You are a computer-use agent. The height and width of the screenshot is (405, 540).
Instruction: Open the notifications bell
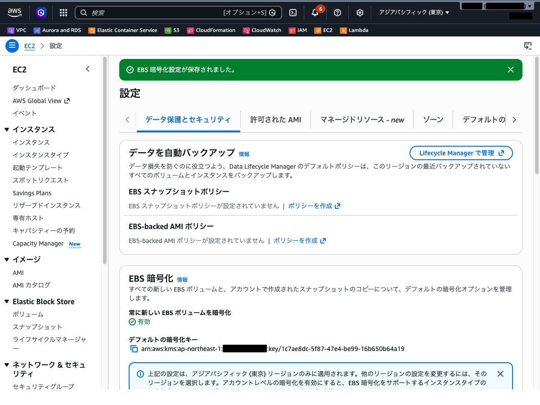(x=315, y=13)
